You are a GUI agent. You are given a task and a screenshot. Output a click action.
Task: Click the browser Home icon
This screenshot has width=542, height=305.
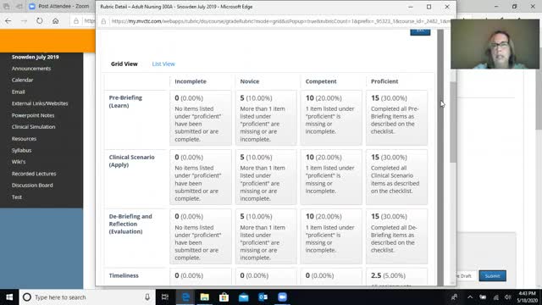[x=55, y=21]
